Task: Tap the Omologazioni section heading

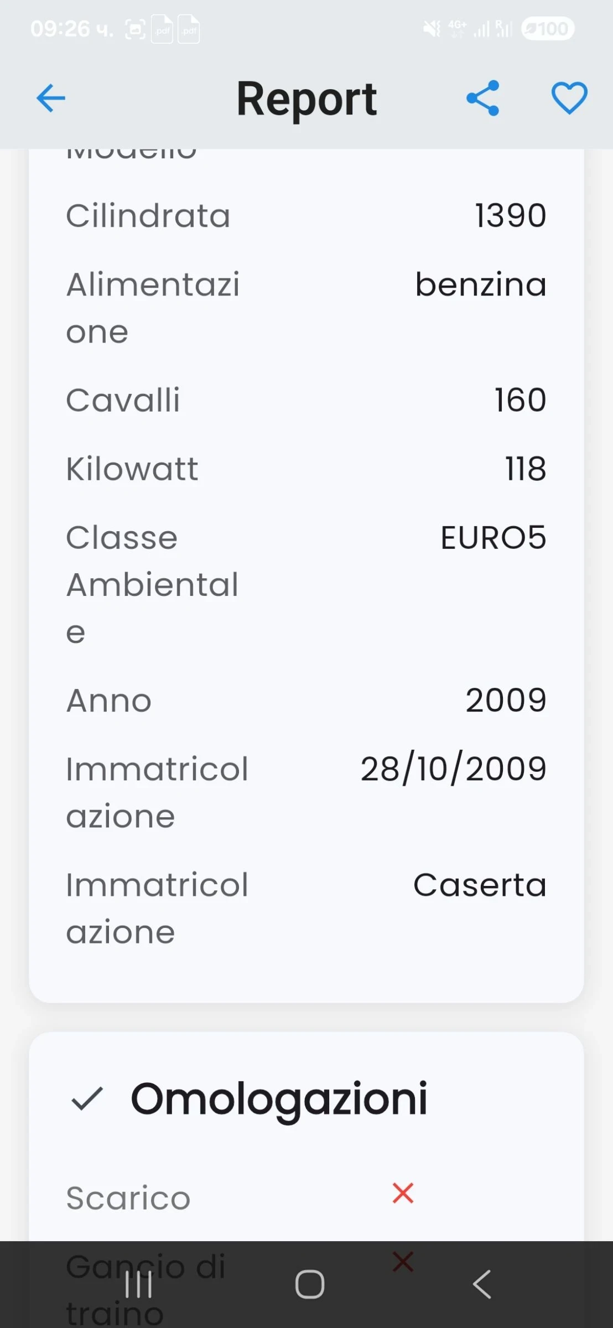Action: 279,1098
